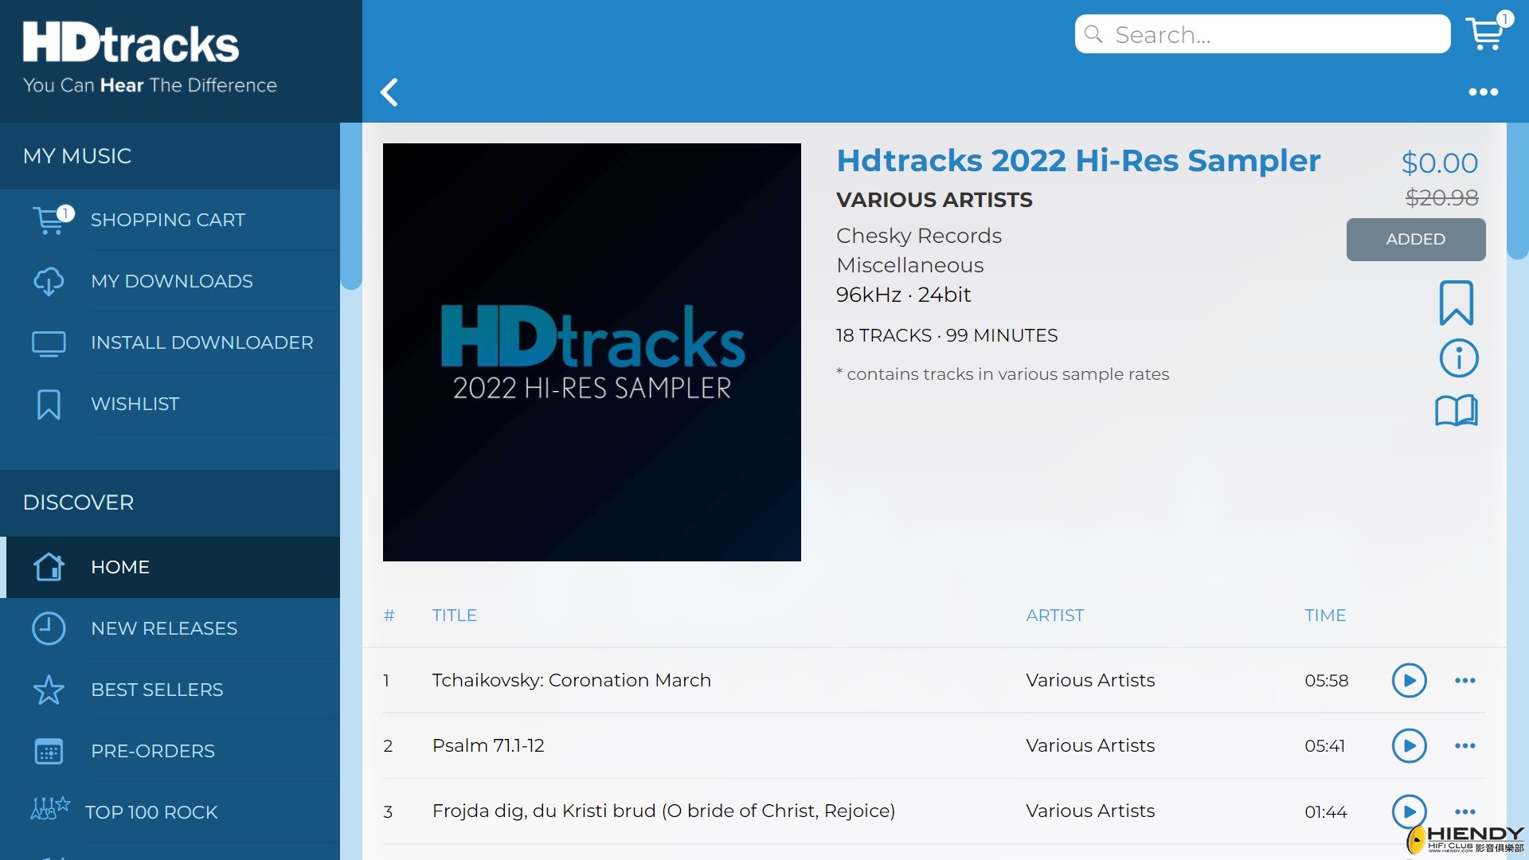
Task: Toggle the album bookmark to wishlist
Action: click(x=1456, y=303)
